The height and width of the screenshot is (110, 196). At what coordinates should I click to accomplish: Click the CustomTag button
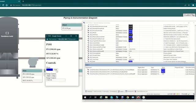(x=189, y=15)
